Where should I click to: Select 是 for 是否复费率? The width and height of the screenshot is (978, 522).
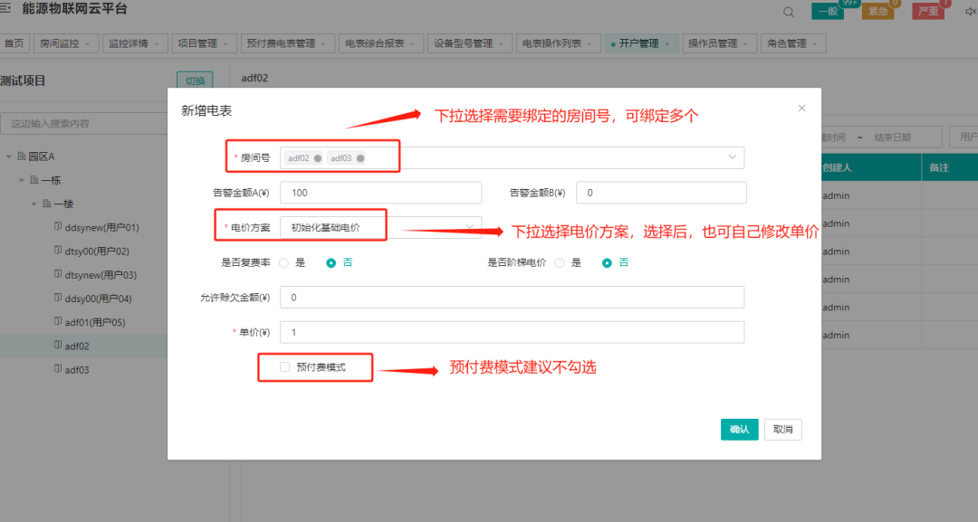tap(283, 262)
